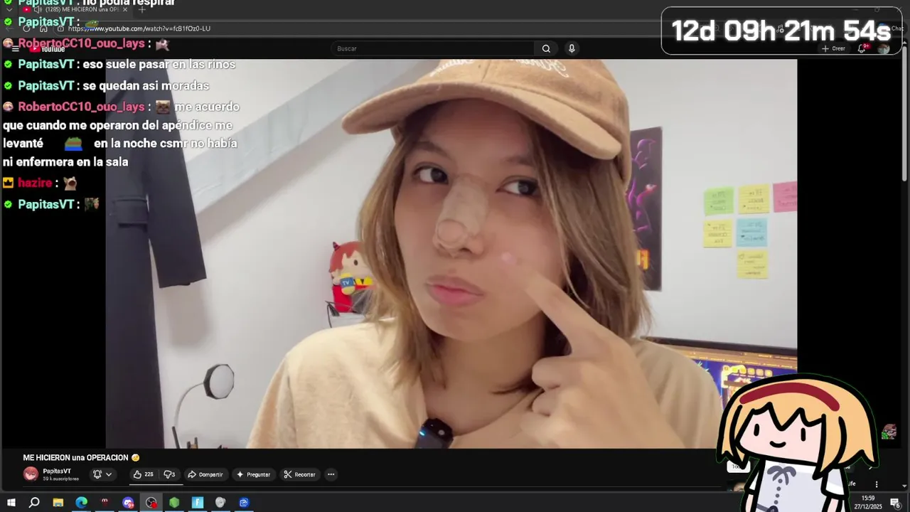Click the video player area
The height and width of the screenshot is (512, 910).
(x=451, y=254)
